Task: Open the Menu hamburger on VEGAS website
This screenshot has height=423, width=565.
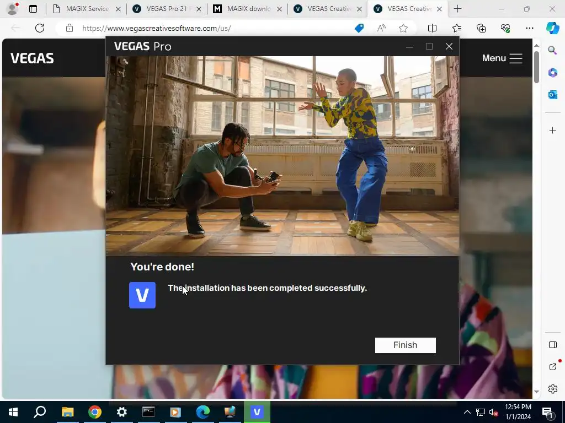Action: coord(502,58)
